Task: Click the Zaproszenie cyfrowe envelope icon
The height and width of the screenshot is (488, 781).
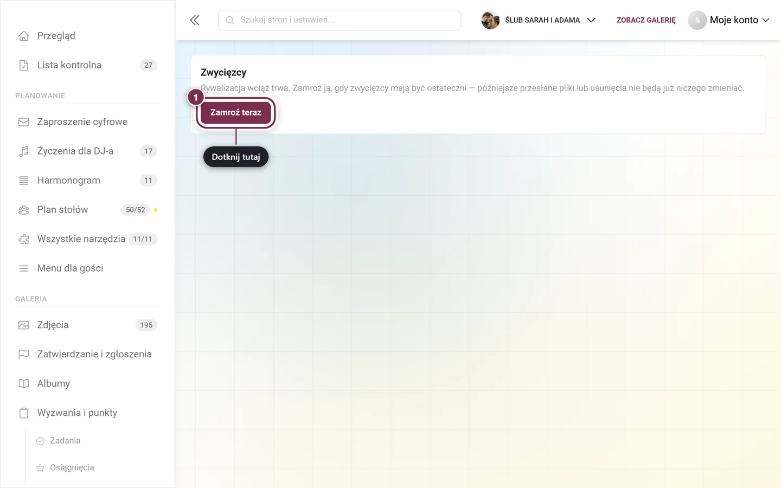Action: tap(24, 122)
